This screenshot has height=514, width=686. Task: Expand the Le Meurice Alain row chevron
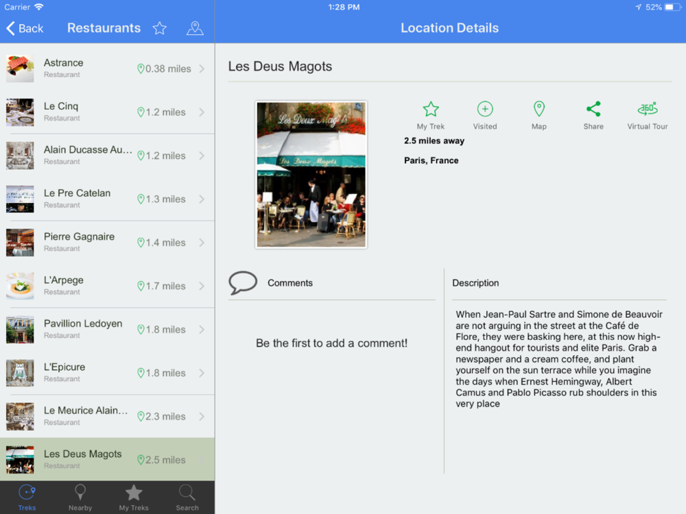point(202,417)
